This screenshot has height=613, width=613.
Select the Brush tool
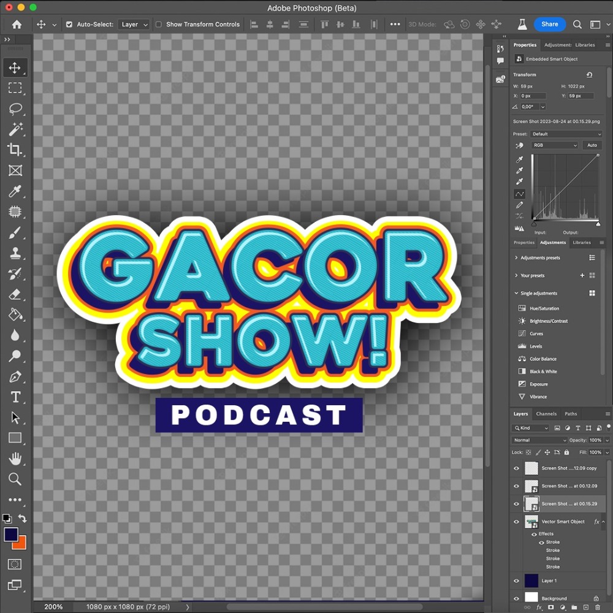click(x=15, y=233)
